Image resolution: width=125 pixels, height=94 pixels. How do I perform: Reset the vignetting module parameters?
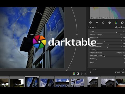coord(93,27)
